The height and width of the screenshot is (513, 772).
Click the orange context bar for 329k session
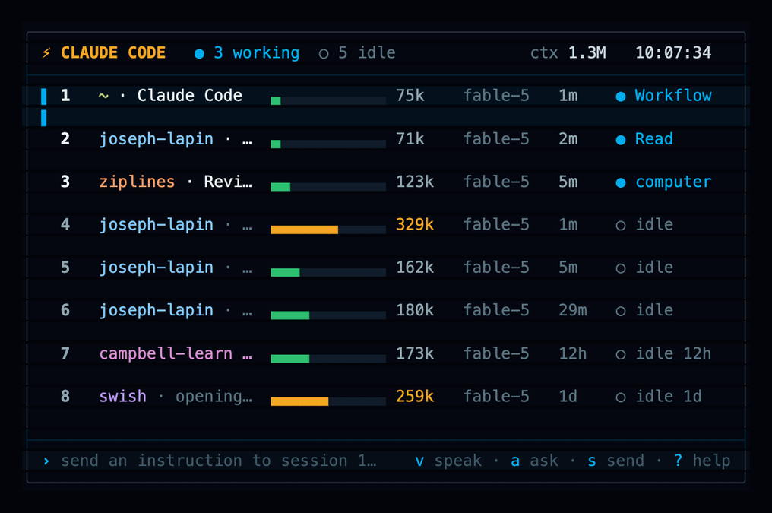[x=328, y=230]
